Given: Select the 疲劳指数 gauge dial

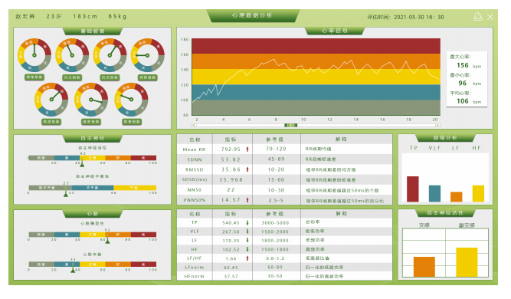Looking at the screenshot, I should [91, 100].
